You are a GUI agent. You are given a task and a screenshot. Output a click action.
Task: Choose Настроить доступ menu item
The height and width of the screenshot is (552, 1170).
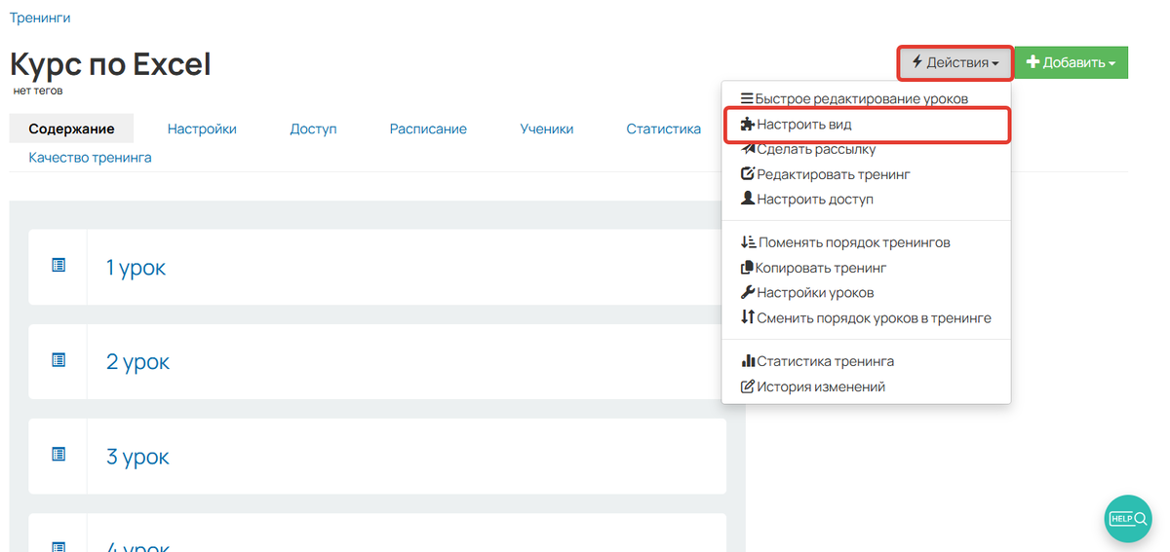[x=866, y=199]
